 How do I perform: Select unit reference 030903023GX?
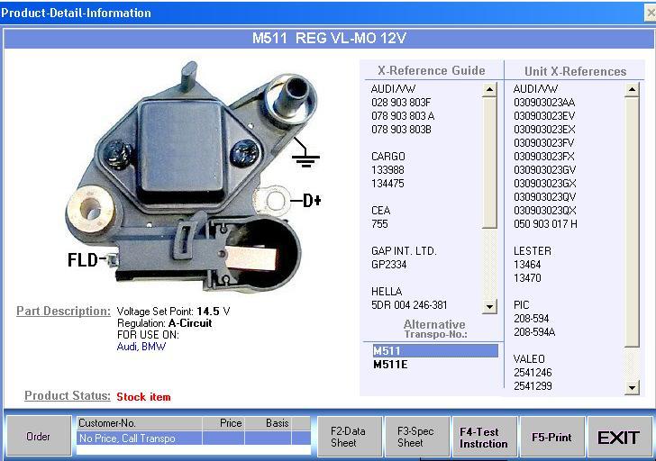coord(544,184)
